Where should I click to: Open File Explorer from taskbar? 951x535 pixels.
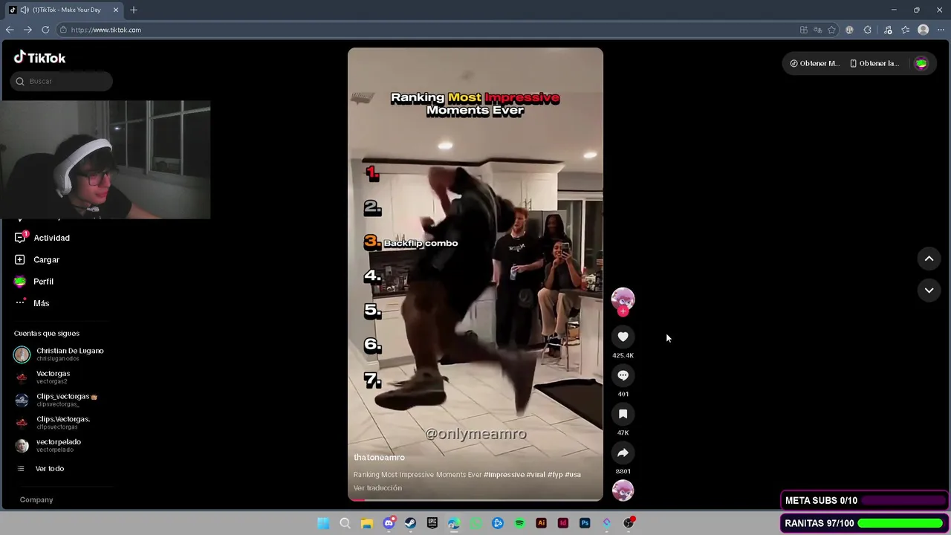click(366, 523)
